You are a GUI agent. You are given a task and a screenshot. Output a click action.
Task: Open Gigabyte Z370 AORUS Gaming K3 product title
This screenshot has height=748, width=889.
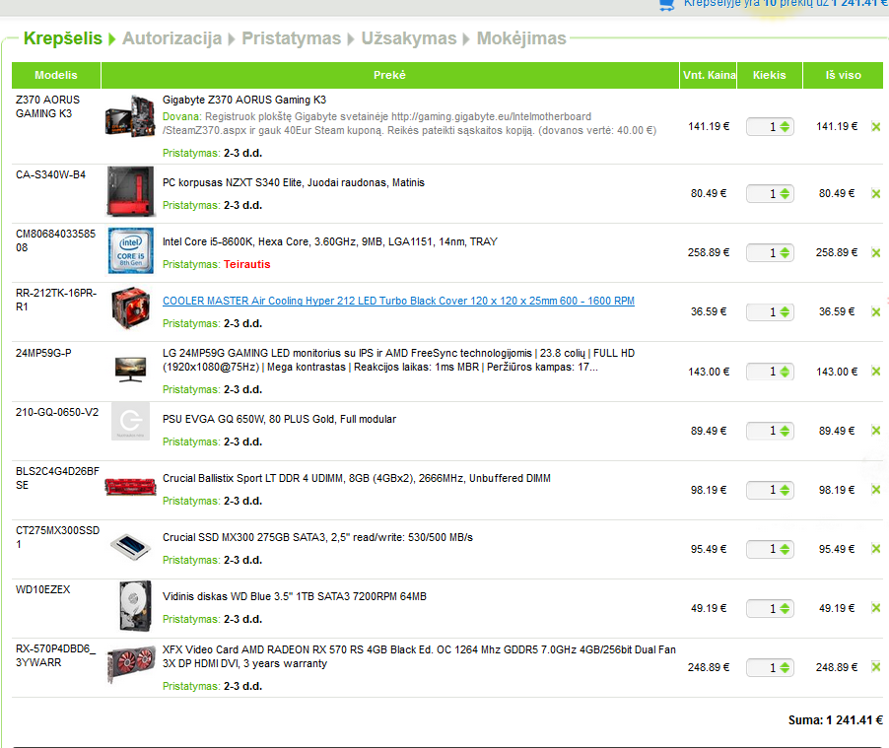tap(244, 100)
